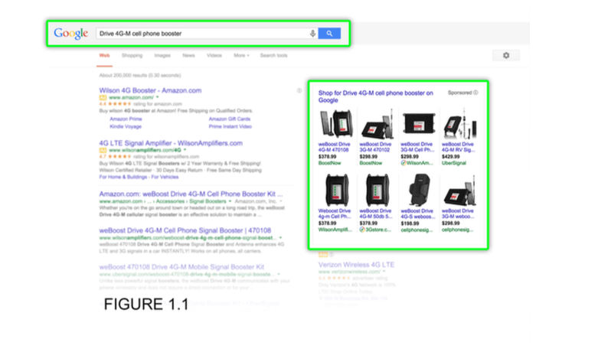Switch to the Images tab
The width and height of the screenshot is (598, 352).
(x=162, y=56)
